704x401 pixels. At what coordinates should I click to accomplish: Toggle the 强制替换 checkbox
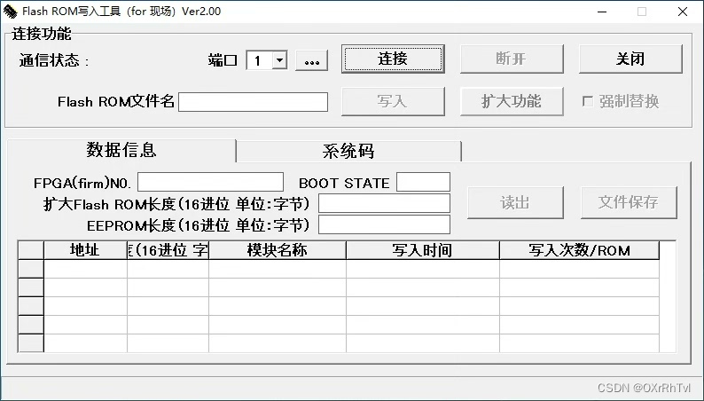click(588, 101)
